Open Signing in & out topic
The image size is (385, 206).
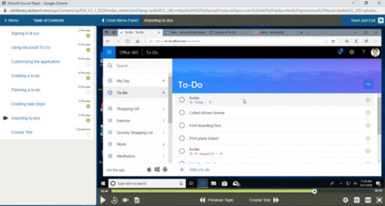[x=25, y=33]
